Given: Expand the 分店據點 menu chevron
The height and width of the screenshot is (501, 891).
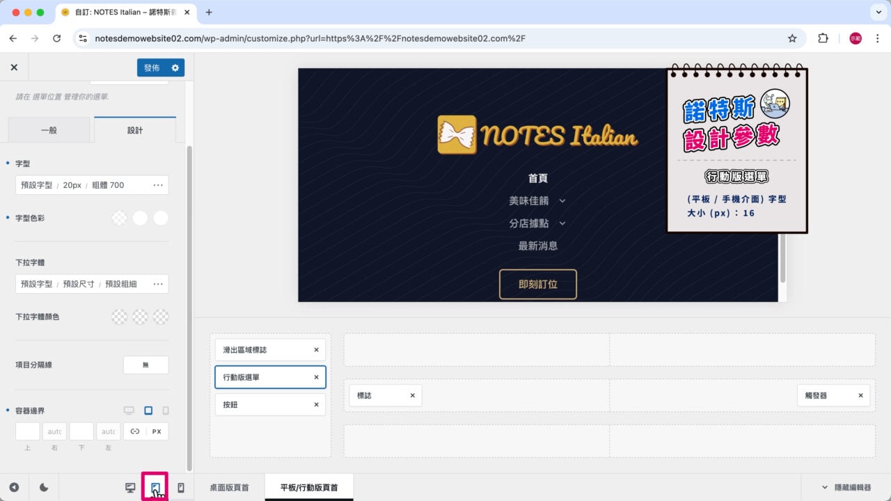Looking at the screenshot, I should click(562, 223).
